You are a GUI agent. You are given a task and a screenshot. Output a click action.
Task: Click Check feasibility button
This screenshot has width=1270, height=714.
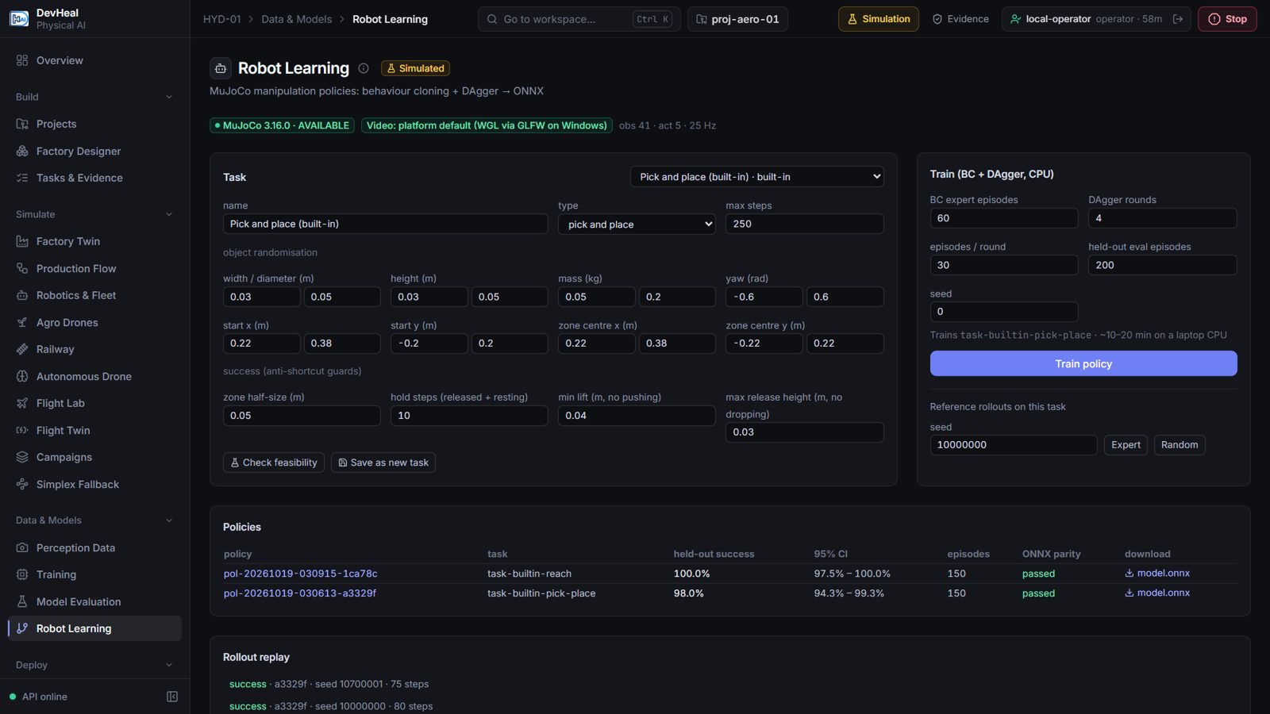pos(274,463)
